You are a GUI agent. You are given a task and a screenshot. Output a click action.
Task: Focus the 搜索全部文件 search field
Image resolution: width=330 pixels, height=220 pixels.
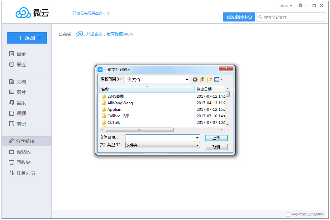click(x=291, y=17)
